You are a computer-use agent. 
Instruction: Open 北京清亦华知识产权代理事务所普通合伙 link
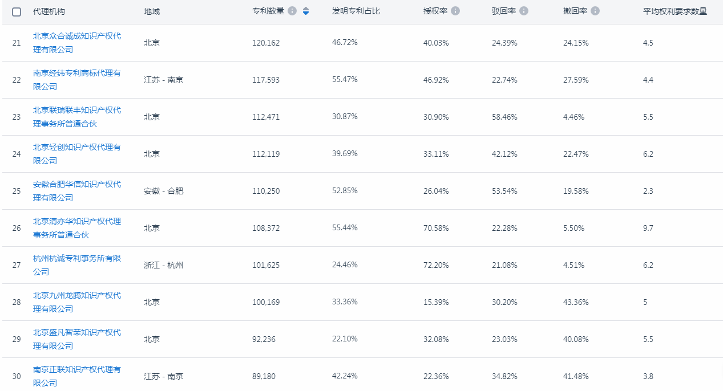tap(77, 228)
